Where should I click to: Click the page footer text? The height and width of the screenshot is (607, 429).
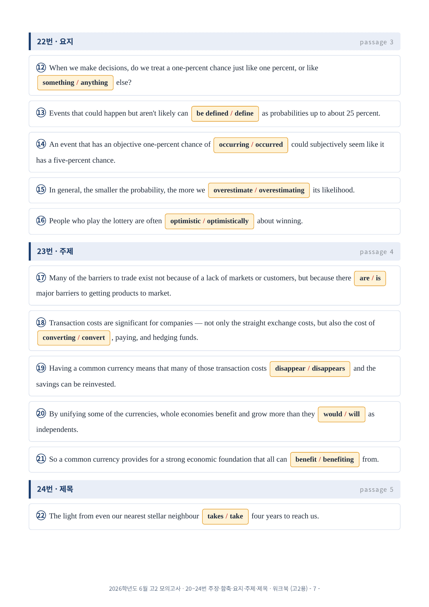point(214,589)
